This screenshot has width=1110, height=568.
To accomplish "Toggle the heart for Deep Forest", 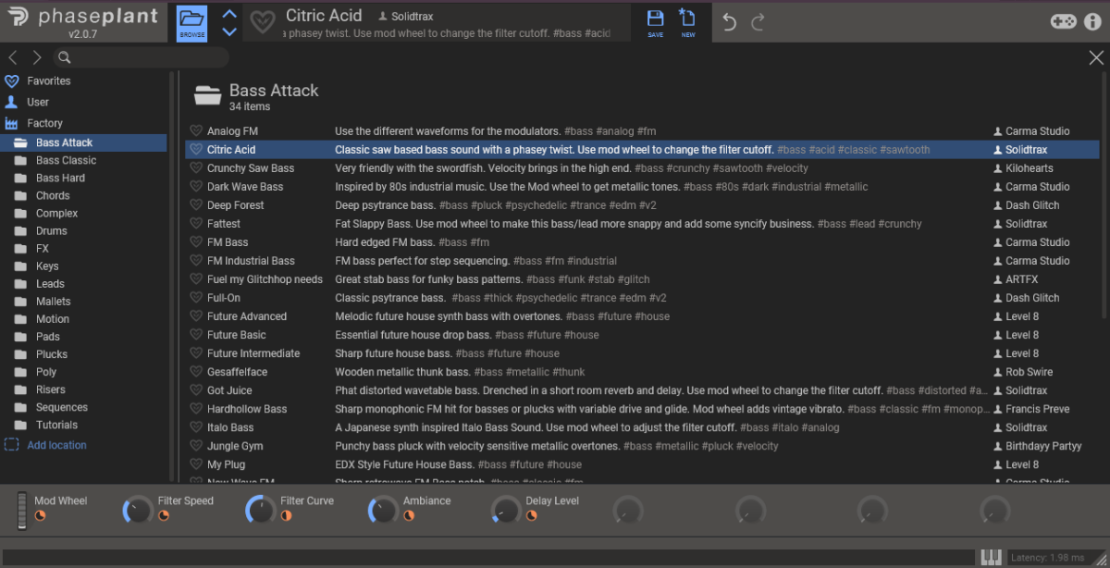I will coord(196,205).
